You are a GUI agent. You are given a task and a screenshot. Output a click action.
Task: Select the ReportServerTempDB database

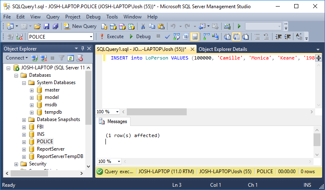pos(60,156)
